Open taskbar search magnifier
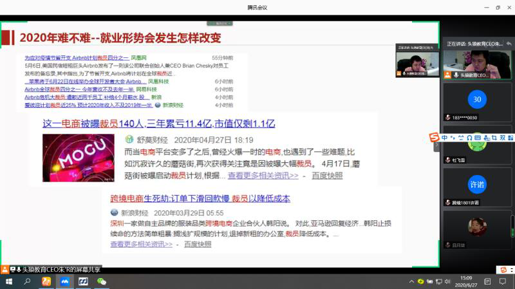The width and height of the screenshot is (515, 289). 28,282
